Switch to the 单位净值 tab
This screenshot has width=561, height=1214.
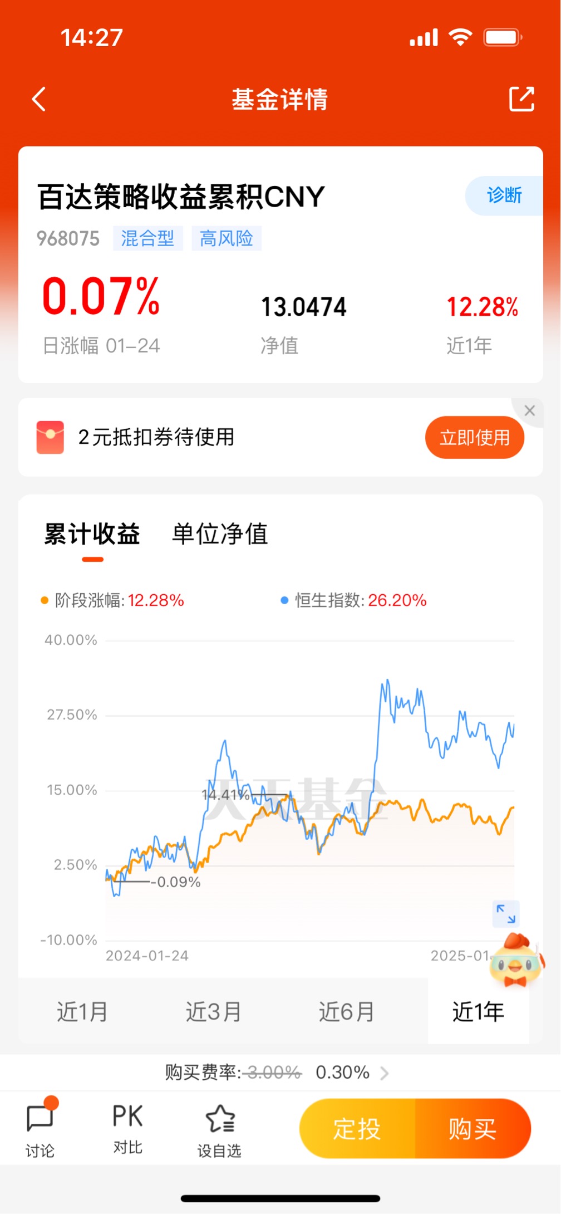pos(220,533)
